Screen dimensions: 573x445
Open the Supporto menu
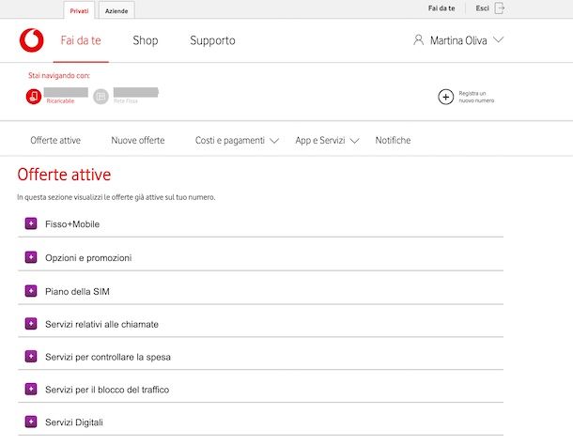coord(212,40)
